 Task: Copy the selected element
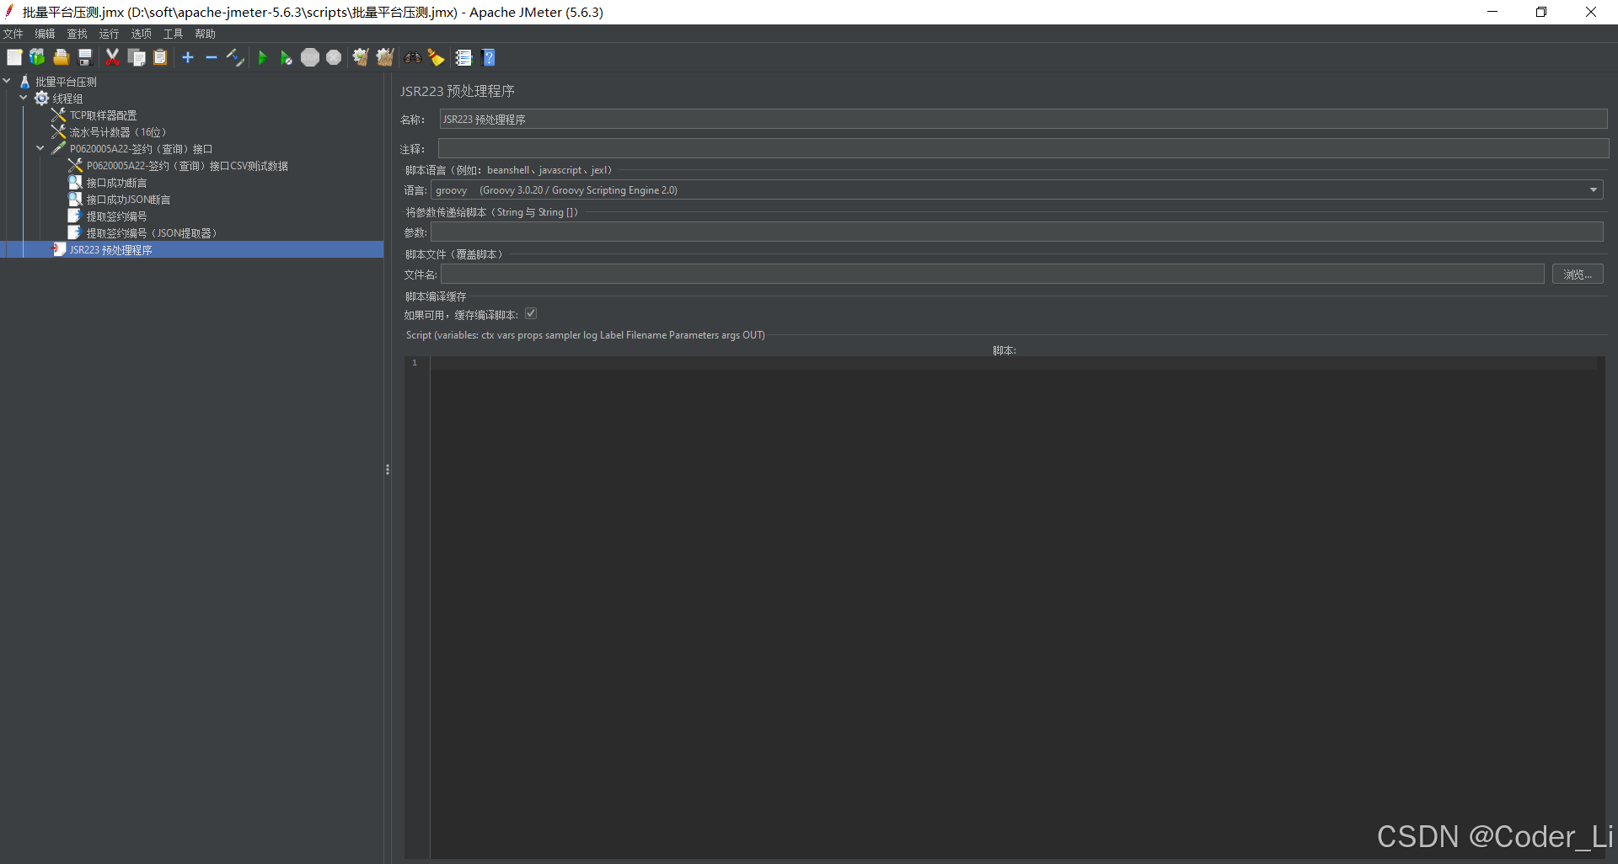pos(137,57)
